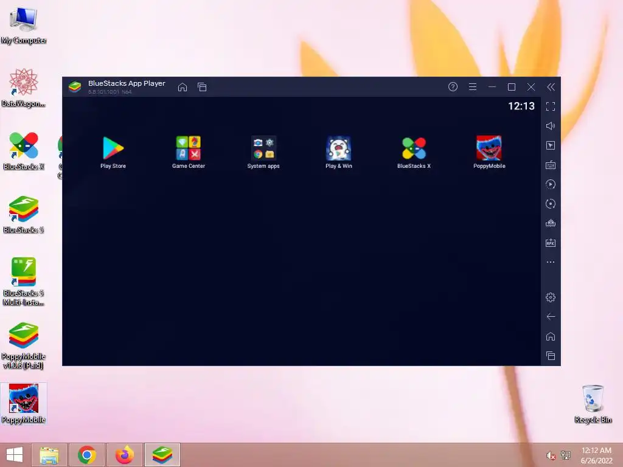Click the BlueStacks App Player title text
Screen dimensions: 623x467
click(127, 83)
